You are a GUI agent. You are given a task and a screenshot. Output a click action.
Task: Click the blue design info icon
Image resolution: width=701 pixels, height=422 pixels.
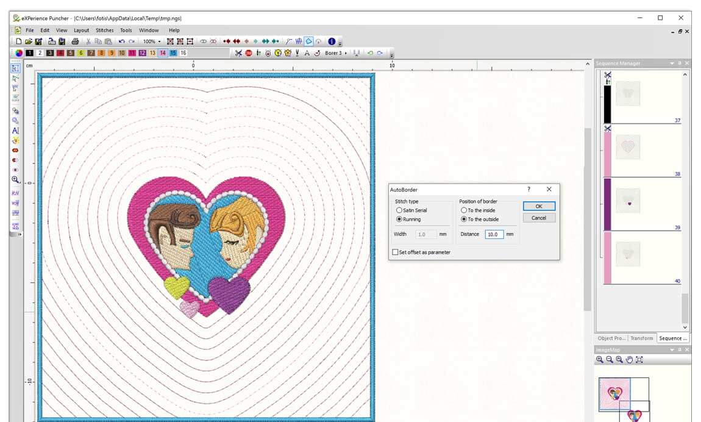click(x=331, y=41)
